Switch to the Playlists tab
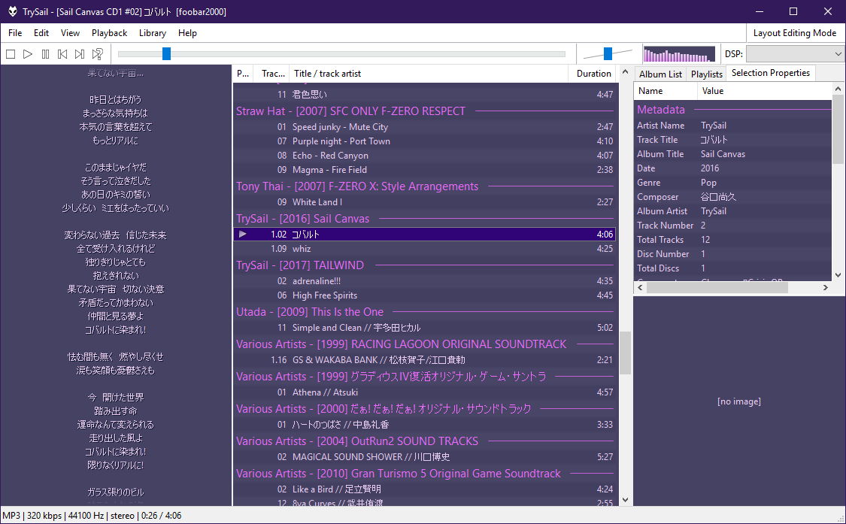846x524 pixels. 706,74
